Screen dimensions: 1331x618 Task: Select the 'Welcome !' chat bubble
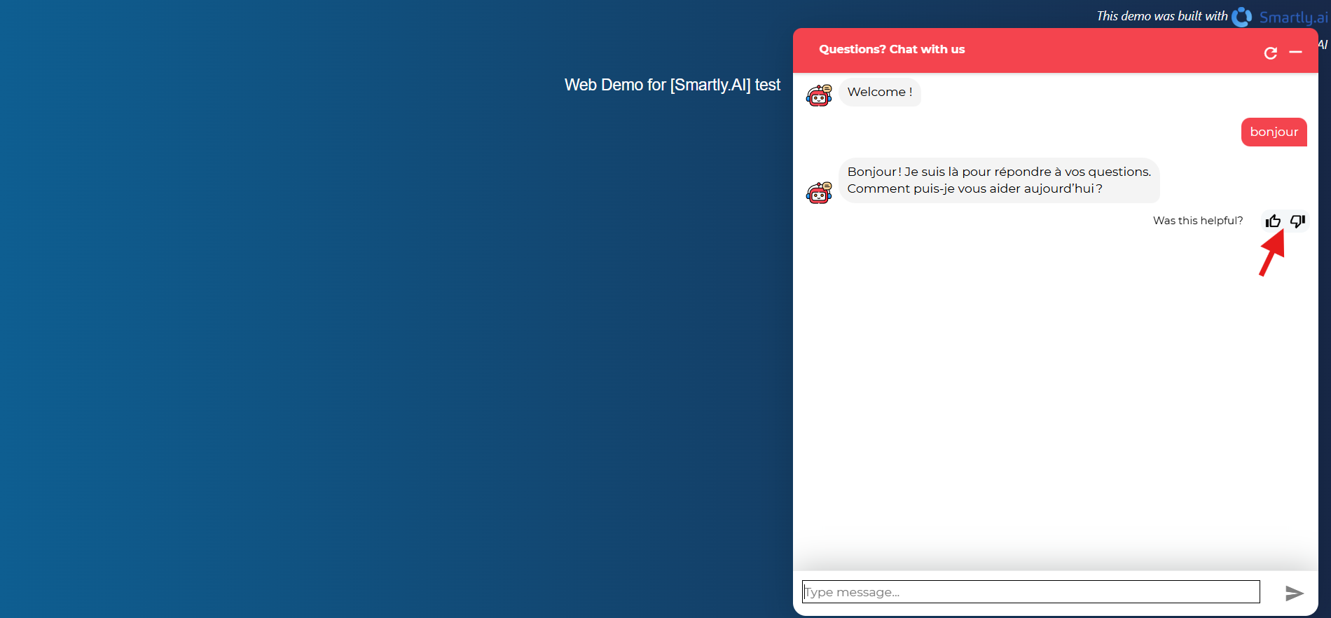coord(880,92)
